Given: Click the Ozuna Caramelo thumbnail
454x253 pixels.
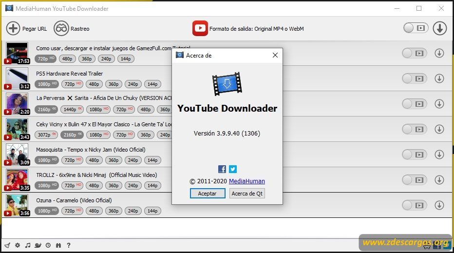Looking at the screenshot, I should [17, 205].
